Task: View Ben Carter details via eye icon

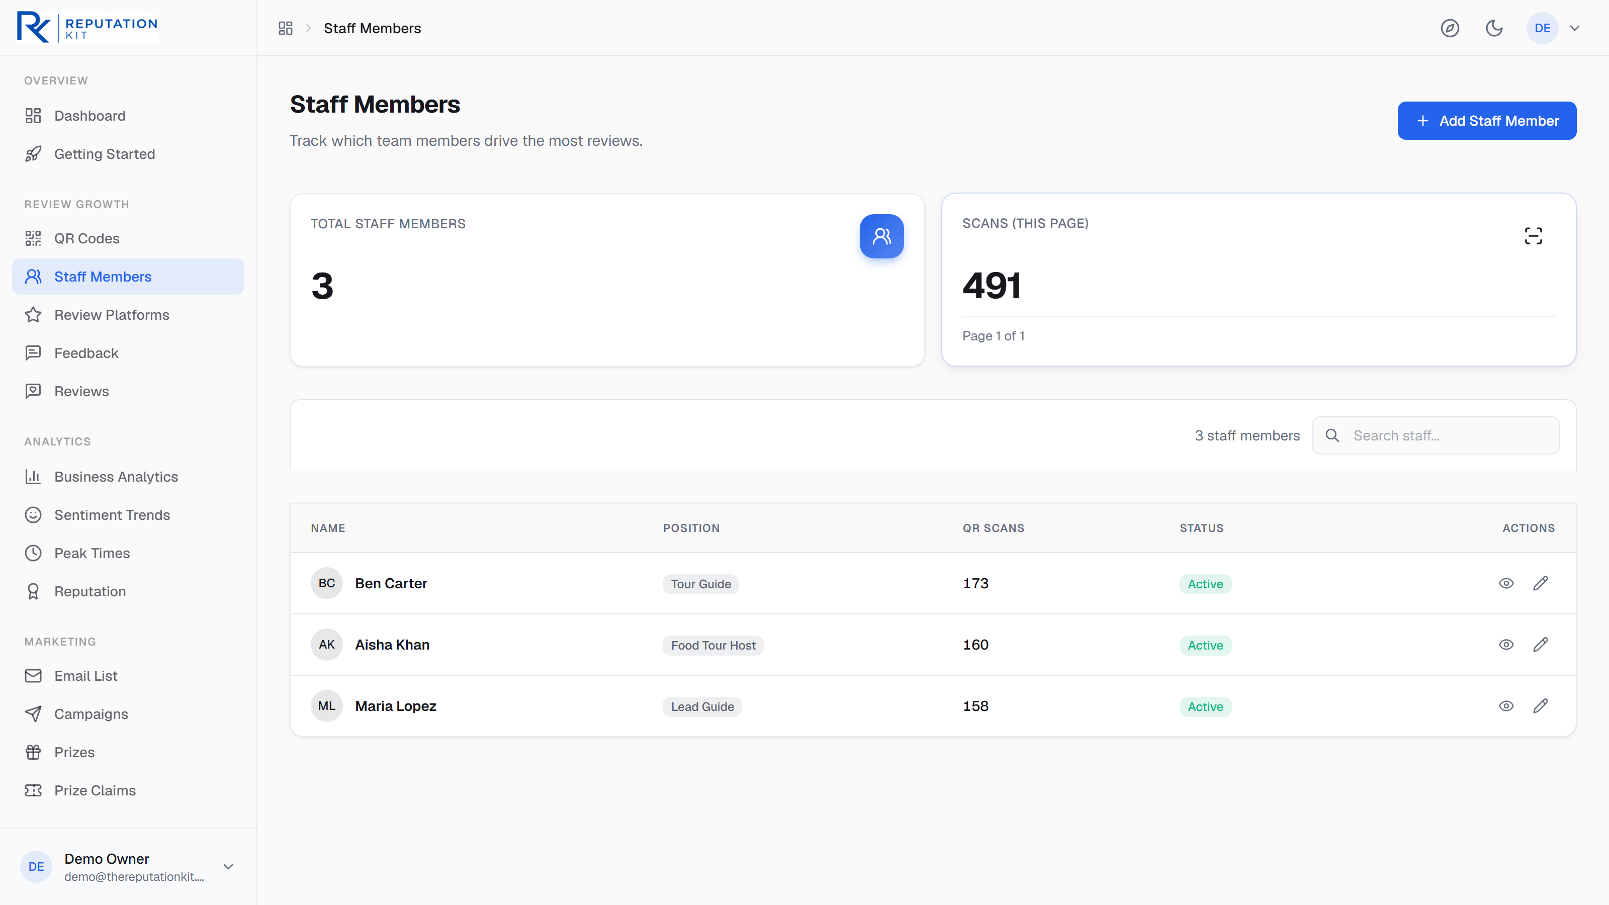Action: point(1506,583)
